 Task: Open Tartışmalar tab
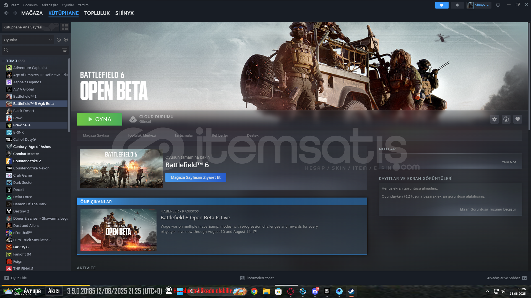(x=184, y=135)
